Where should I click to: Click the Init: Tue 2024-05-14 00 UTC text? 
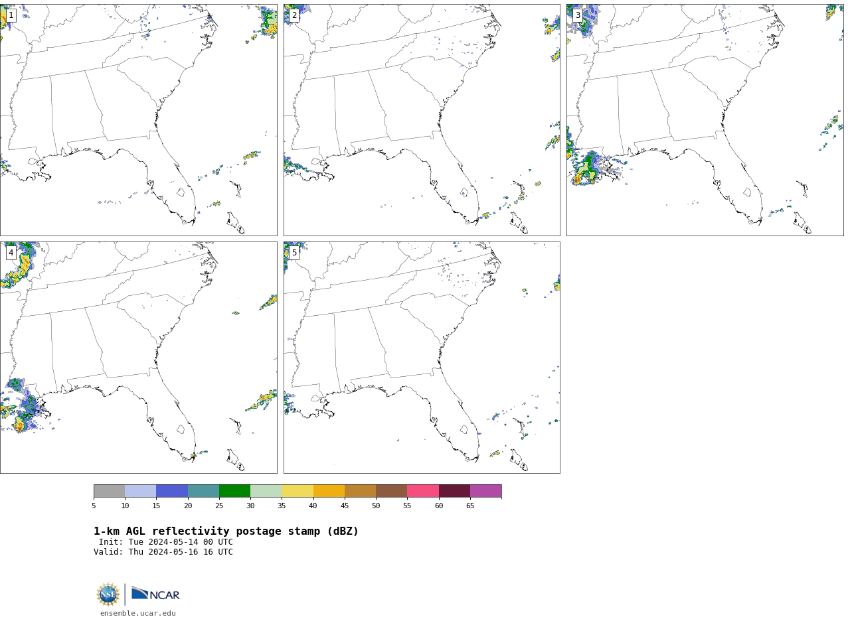[166, 542]
